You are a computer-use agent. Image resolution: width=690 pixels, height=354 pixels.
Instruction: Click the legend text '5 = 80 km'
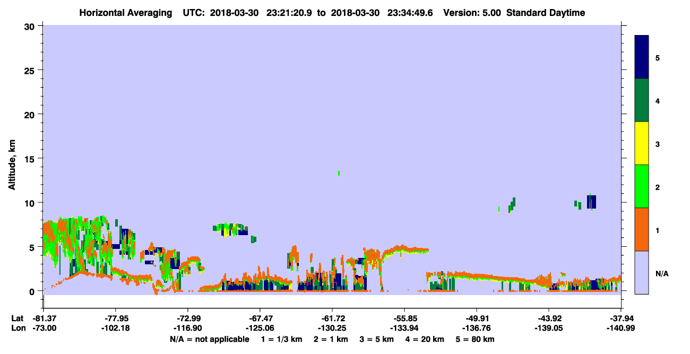coord(476,339)
